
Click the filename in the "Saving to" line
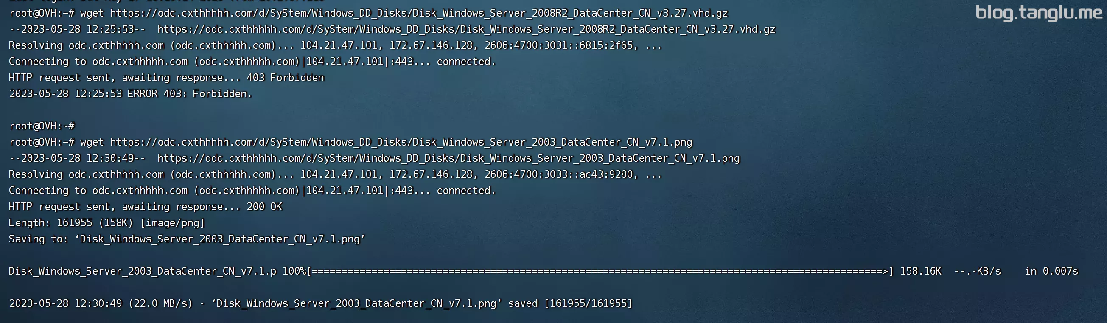(220, 239)
